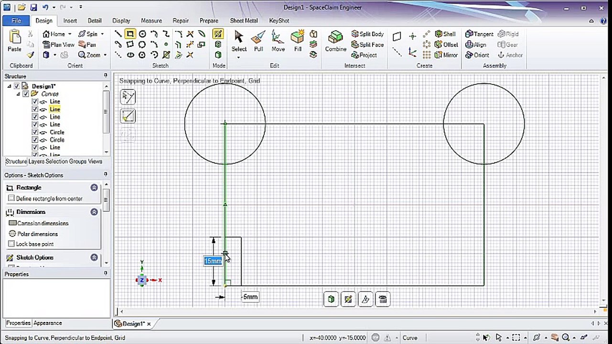The width and height of the screenshot is (612, 344).
Task: Select the Line sketch tool
Action: pyautogui.click(x=118, y=34)
